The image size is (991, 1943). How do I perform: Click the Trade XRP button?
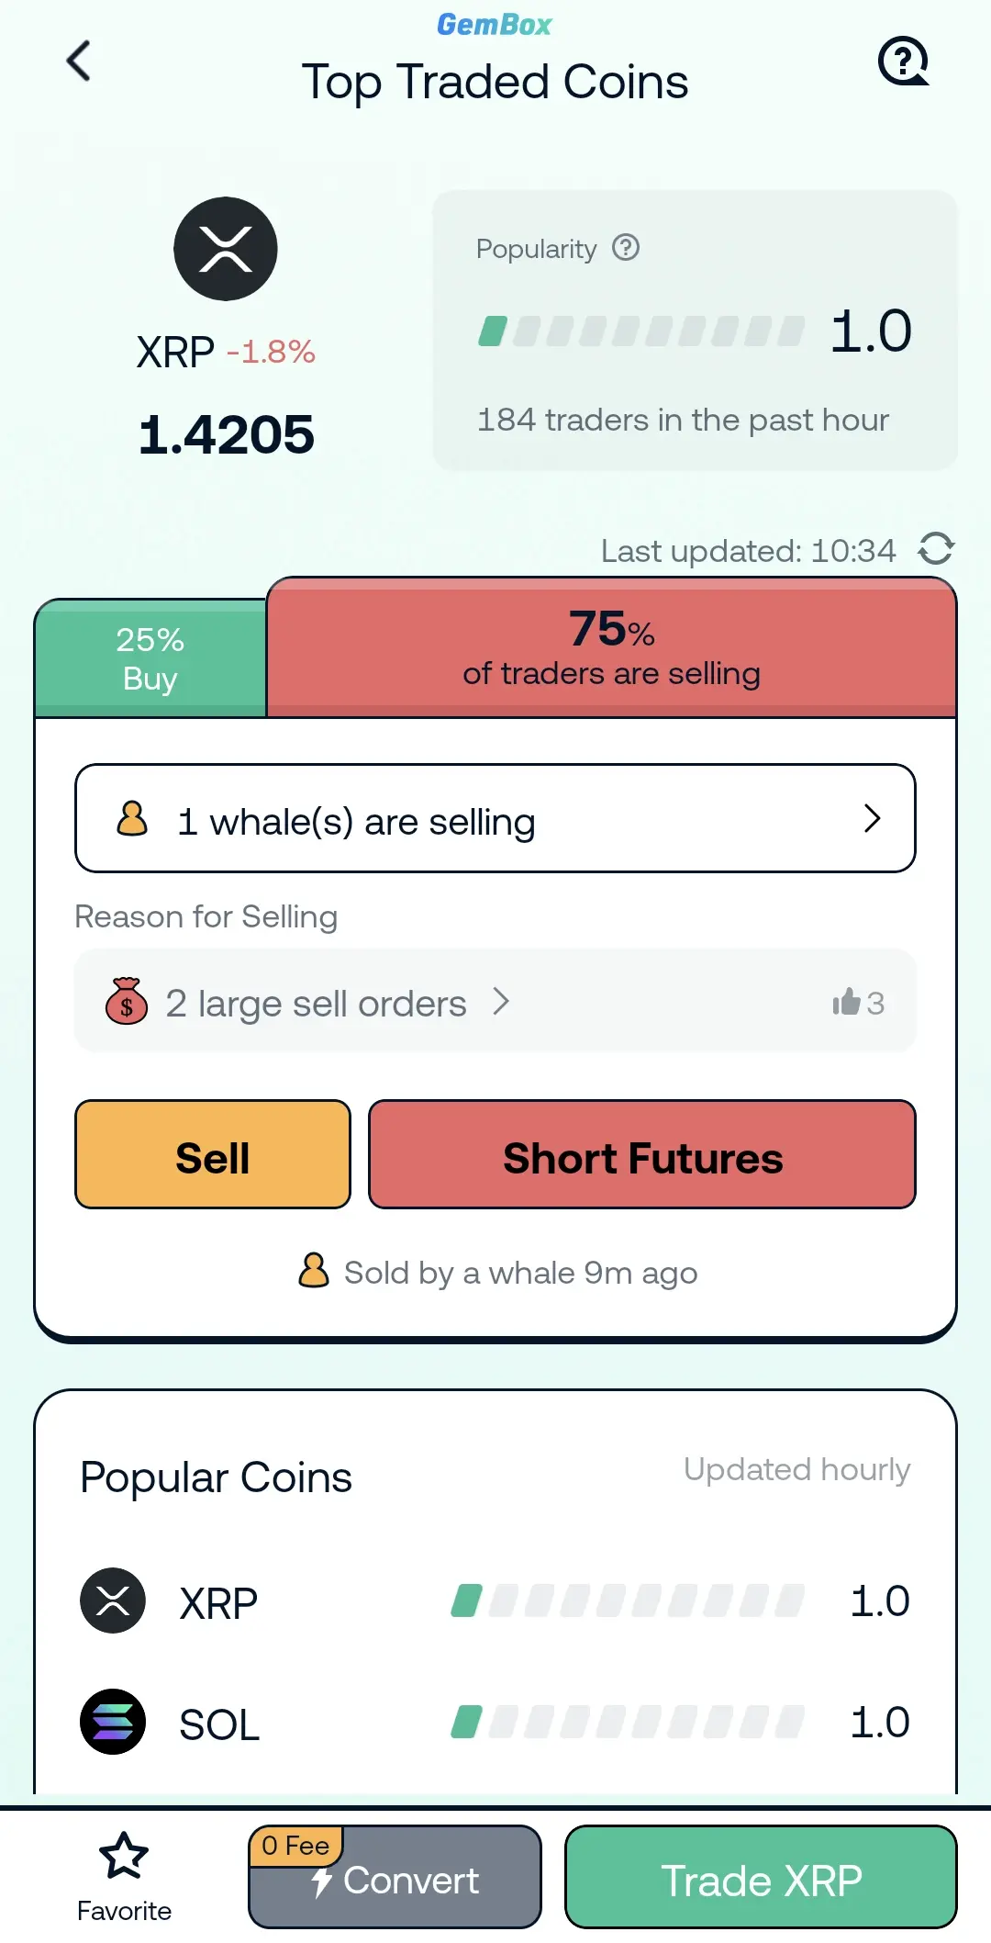coord(761,1878)
